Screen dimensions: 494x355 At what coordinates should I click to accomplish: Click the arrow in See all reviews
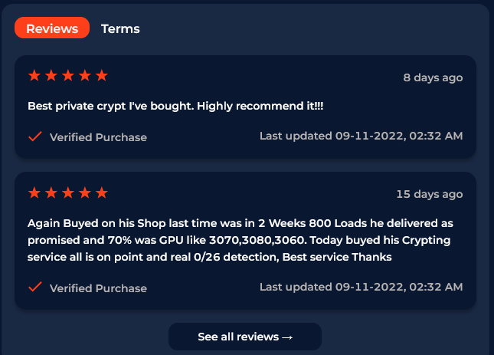[x=287, y=337]
